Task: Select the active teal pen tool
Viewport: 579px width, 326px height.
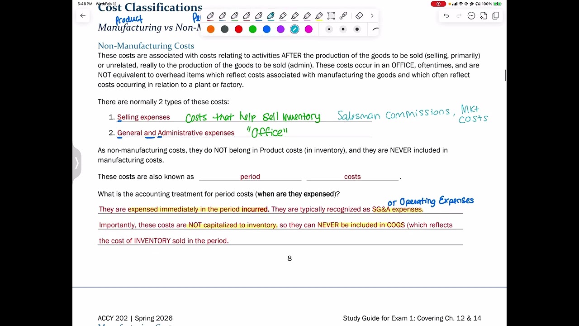Action: click(271, 16)
